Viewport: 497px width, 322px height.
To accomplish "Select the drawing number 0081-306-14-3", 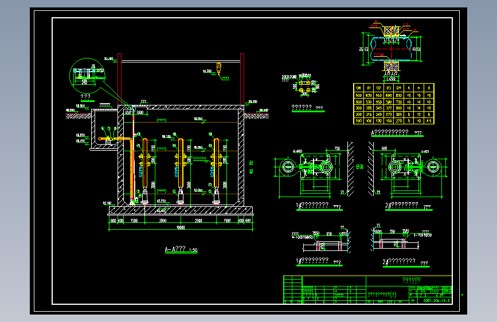I will pos(436,300).
